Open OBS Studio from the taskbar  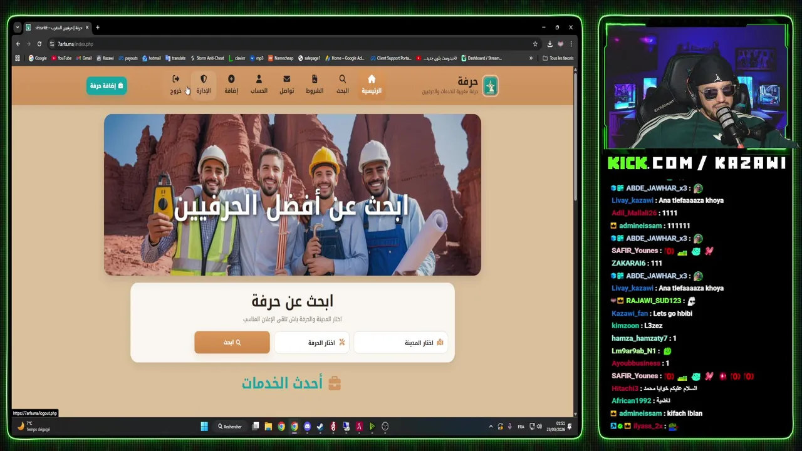click(x=385, y=427)
